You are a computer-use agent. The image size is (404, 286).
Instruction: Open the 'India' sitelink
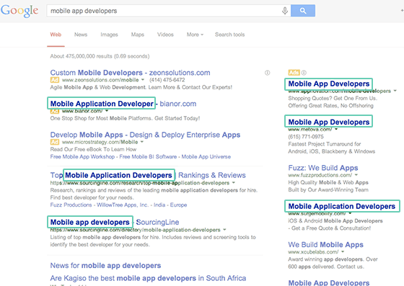coord(159,205)
